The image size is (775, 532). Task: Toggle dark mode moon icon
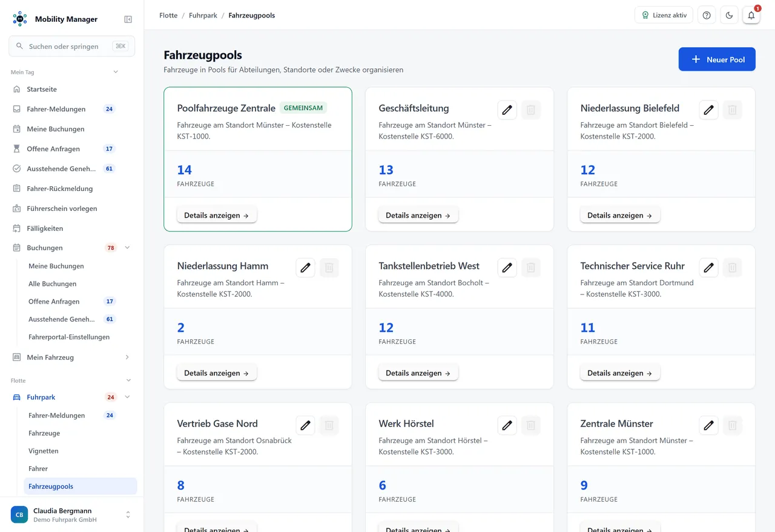tap(729, 15)
